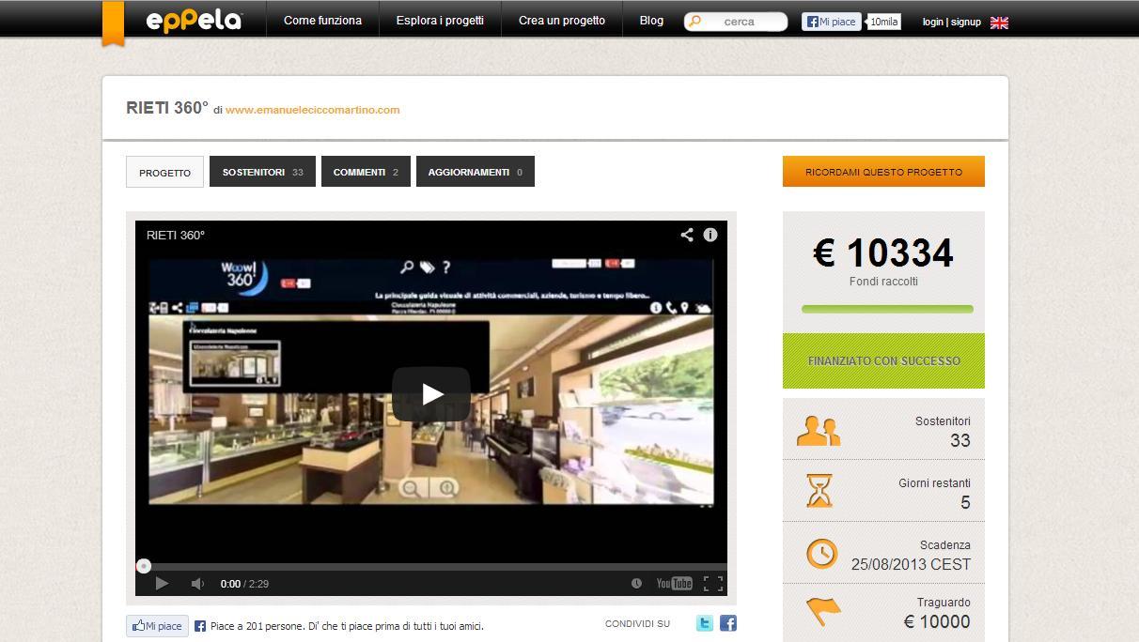
Task: Click the small play button in controls
Action: (162, 584)
